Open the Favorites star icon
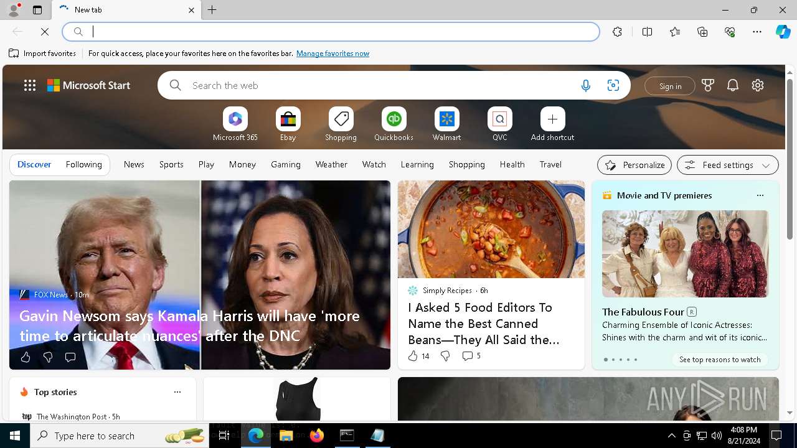Viewport: 797px width, 448px height. click(675, 32)
